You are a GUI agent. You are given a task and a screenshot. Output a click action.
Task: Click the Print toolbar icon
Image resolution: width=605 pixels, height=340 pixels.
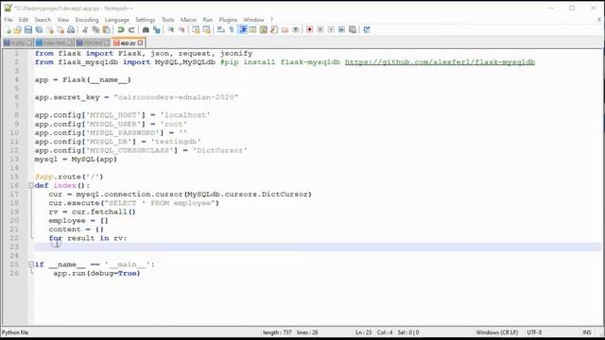pyautogui.click(x=71, y=29)
